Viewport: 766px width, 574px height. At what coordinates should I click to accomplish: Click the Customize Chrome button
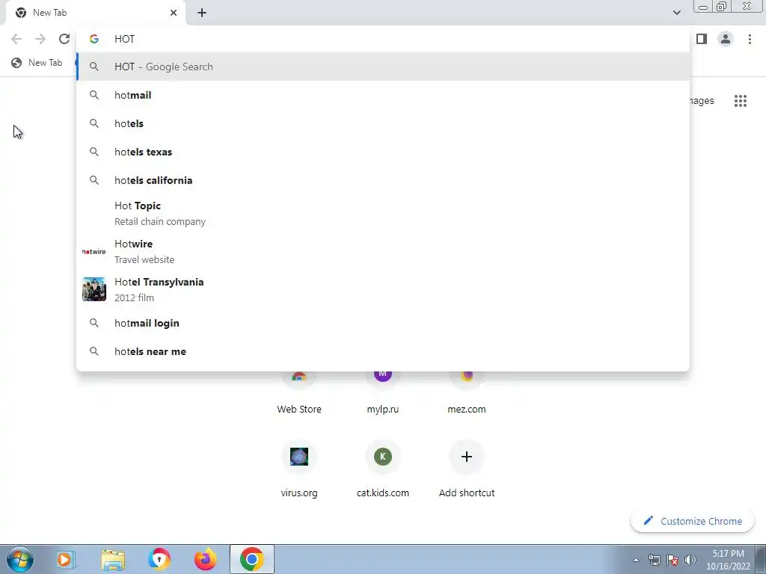pos(692,521)
